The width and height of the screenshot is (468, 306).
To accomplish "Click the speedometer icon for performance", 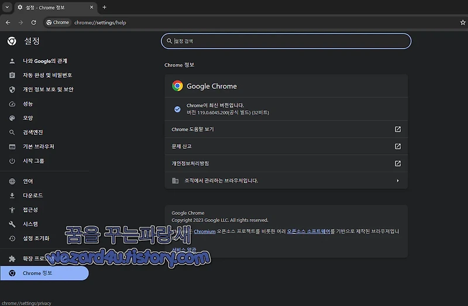I will [x=12, y=104].
